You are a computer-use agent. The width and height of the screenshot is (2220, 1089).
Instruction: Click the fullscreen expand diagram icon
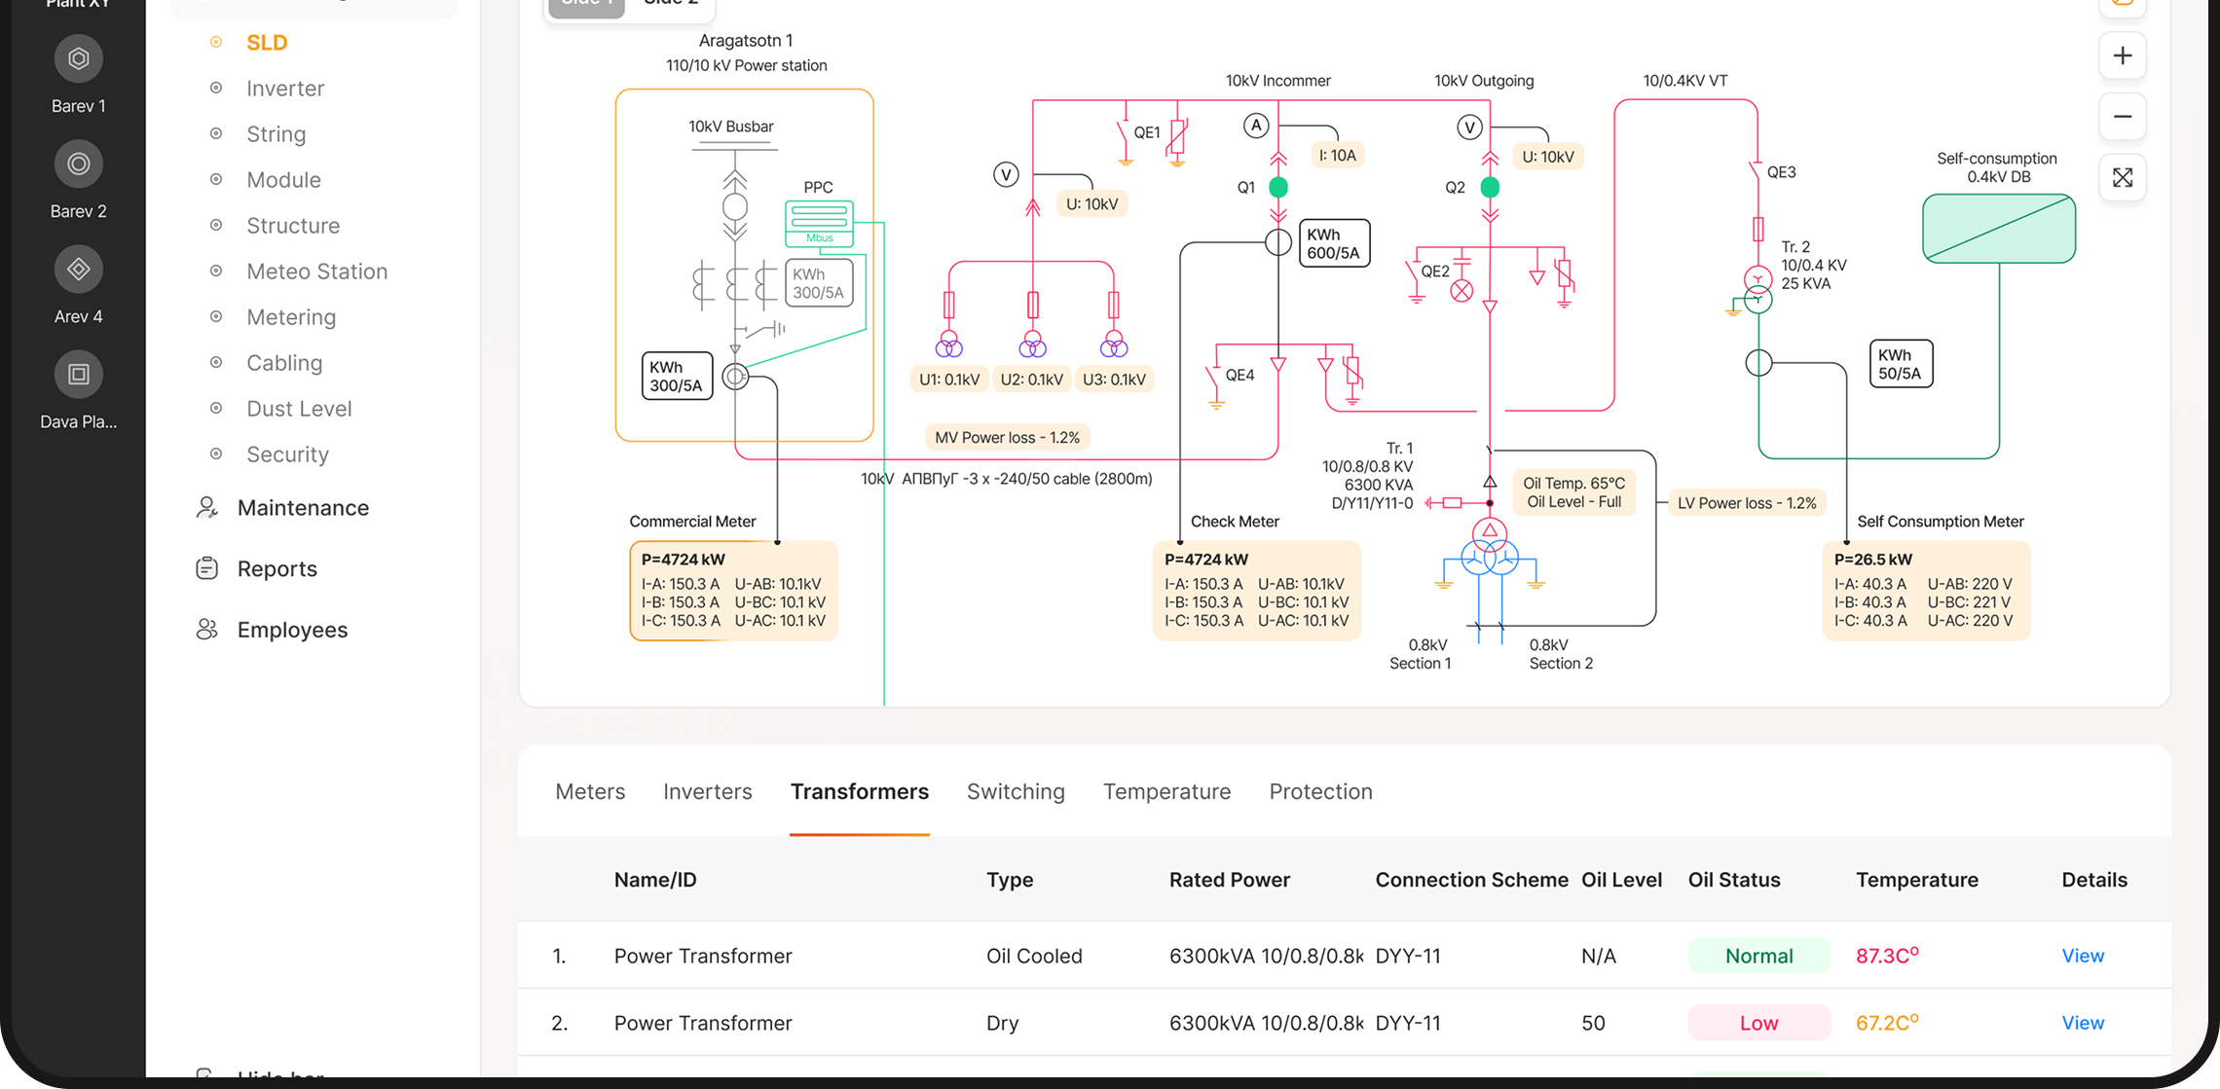(2122, 178)
